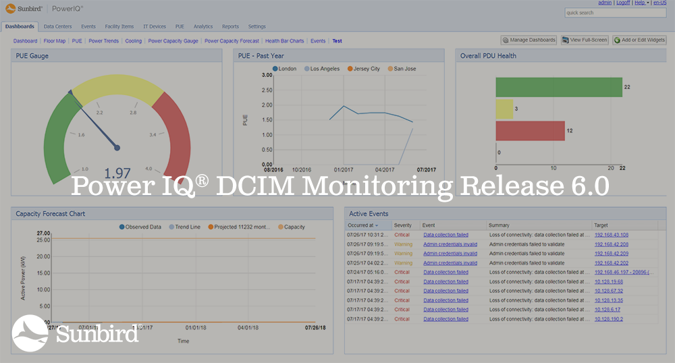Click Manage Dashboards button
This screenshot has height=363, width=675.
coord(529,40)
